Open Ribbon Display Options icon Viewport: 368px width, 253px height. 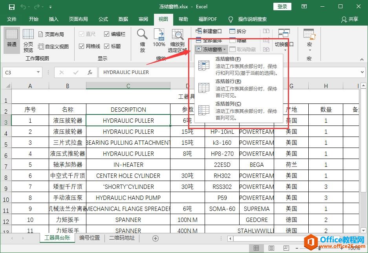pyautogui.click(x=304, y=7)
